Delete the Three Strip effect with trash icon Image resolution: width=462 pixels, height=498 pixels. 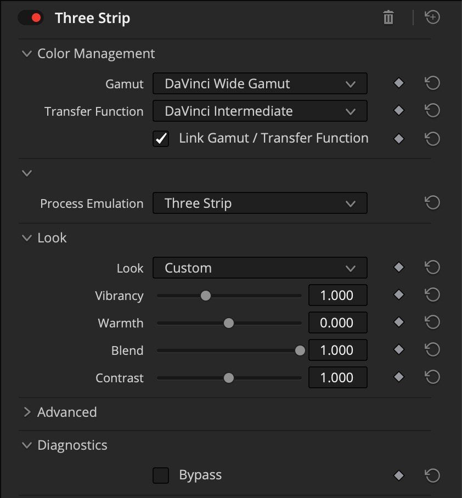[388, 18]
